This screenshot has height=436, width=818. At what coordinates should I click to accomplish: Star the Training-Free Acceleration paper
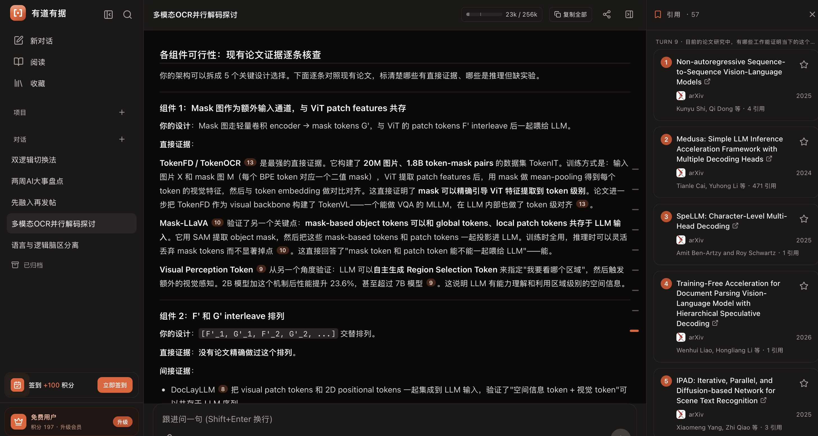click(x=804, y=286)
